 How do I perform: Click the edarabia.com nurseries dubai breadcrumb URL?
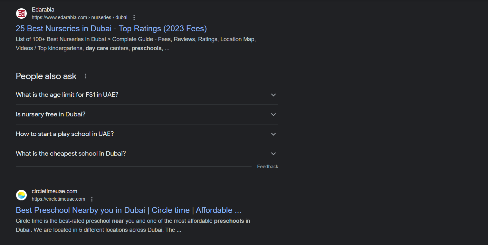[79, 17]
